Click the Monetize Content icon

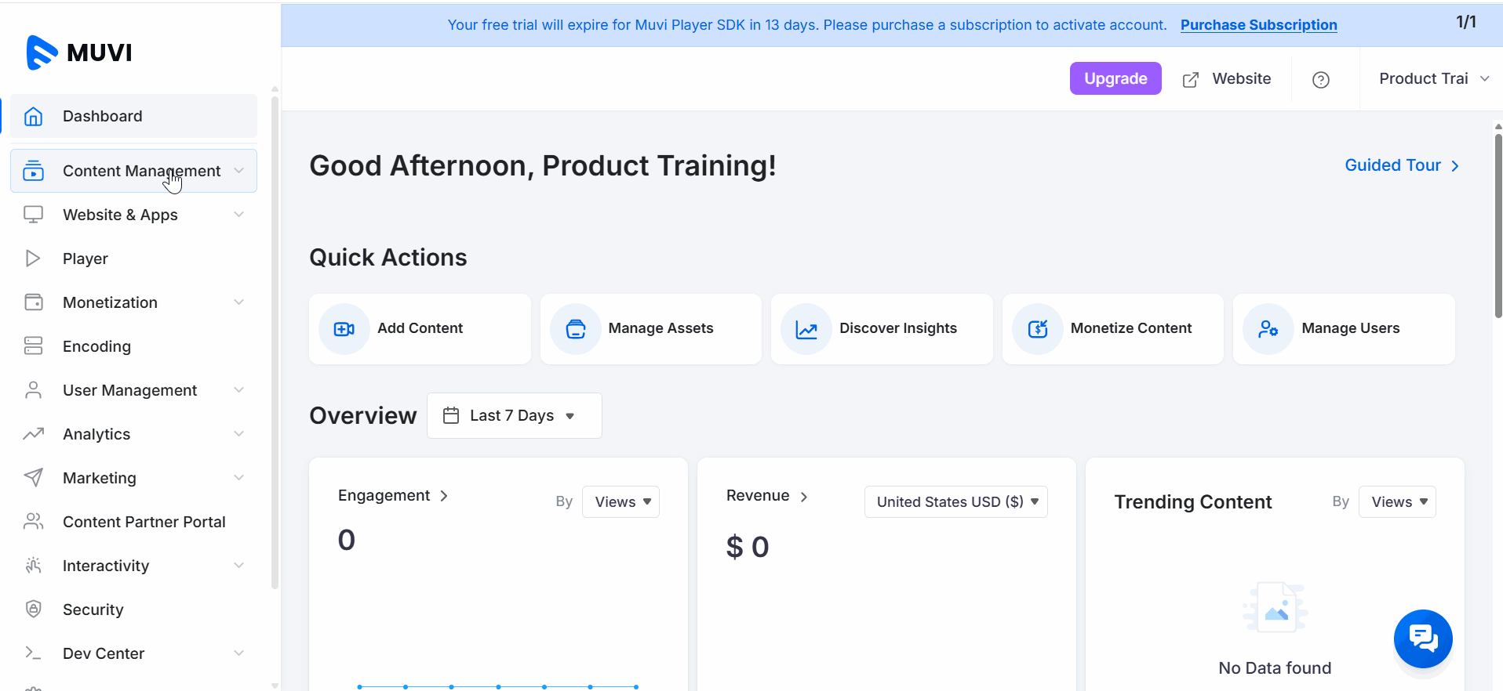click(1037, 329)
